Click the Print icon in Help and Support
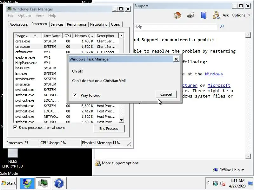Viewport: 254px width, 190px height. click(190, 15)
